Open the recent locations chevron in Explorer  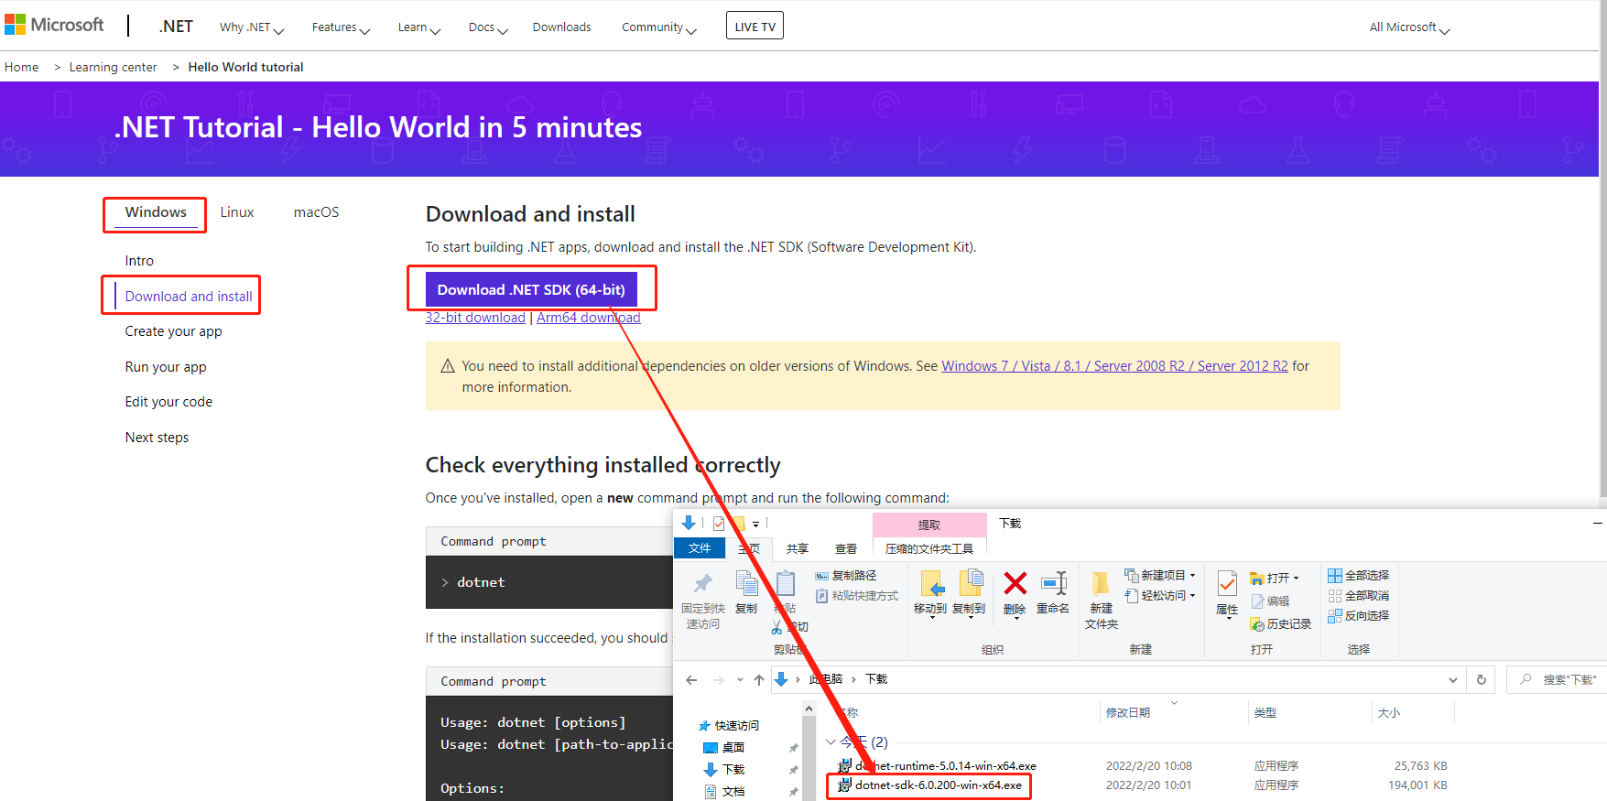pos(740,679)
